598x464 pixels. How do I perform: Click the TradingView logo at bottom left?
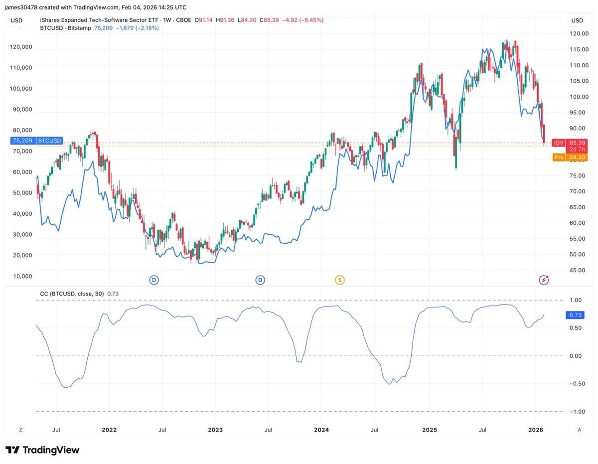click(43, 450)
